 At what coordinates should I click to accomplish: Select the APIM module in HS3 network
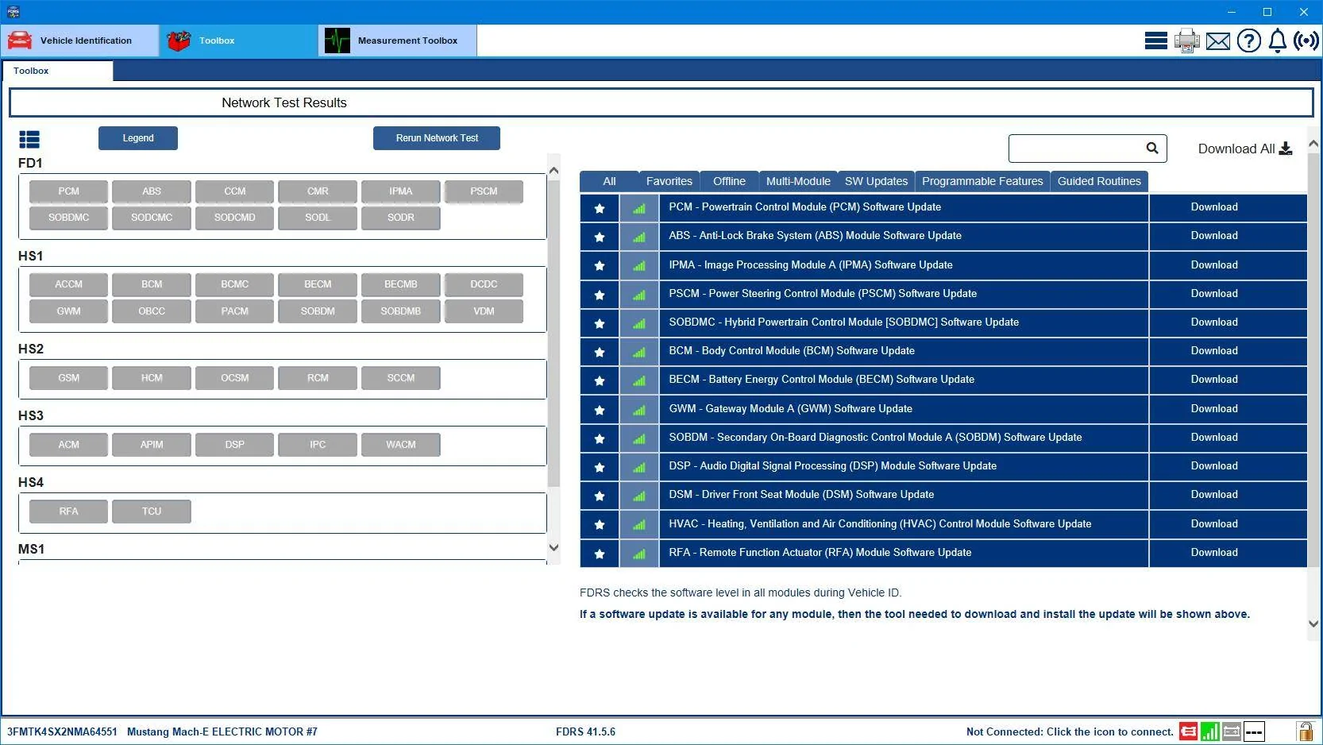tap(152, 445)
